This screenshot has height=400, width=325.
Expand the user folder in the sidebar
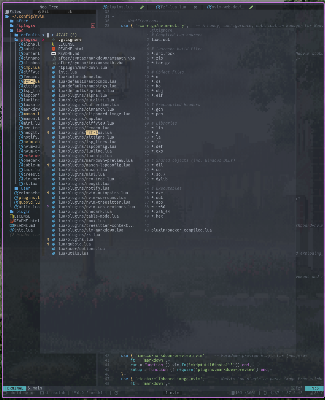(25, 188)
